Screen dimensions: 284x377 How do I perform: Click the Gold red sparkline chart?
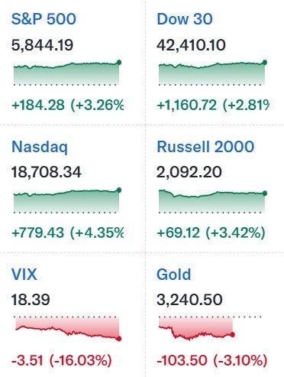coord(210,328)
